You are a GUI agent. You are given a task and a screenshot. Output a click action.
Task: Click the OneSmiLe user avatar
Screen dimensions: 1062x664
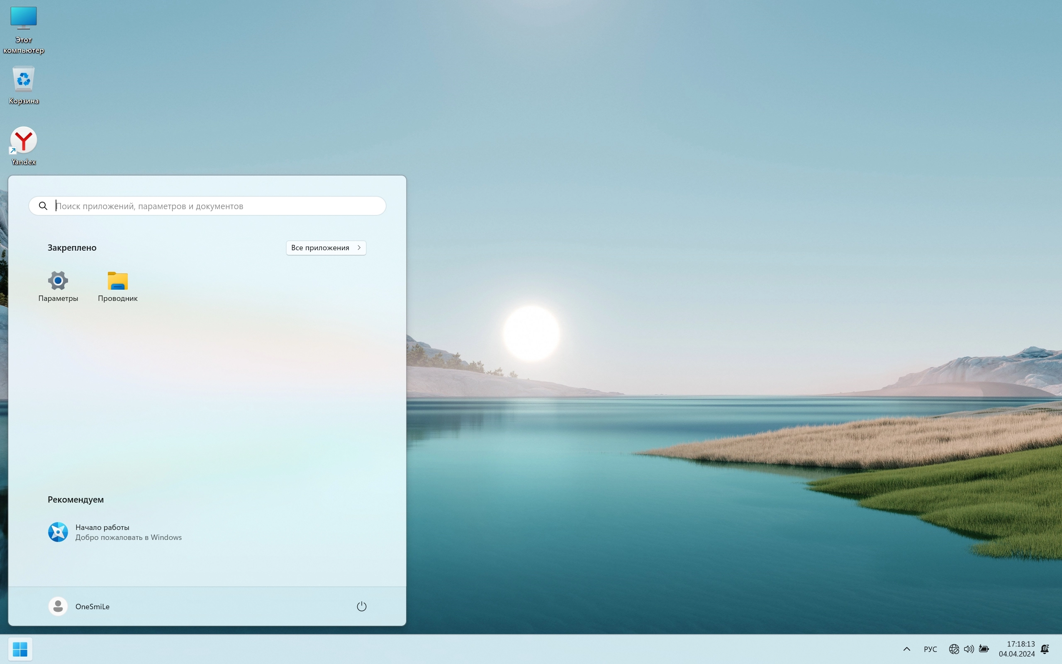(58, 606)
